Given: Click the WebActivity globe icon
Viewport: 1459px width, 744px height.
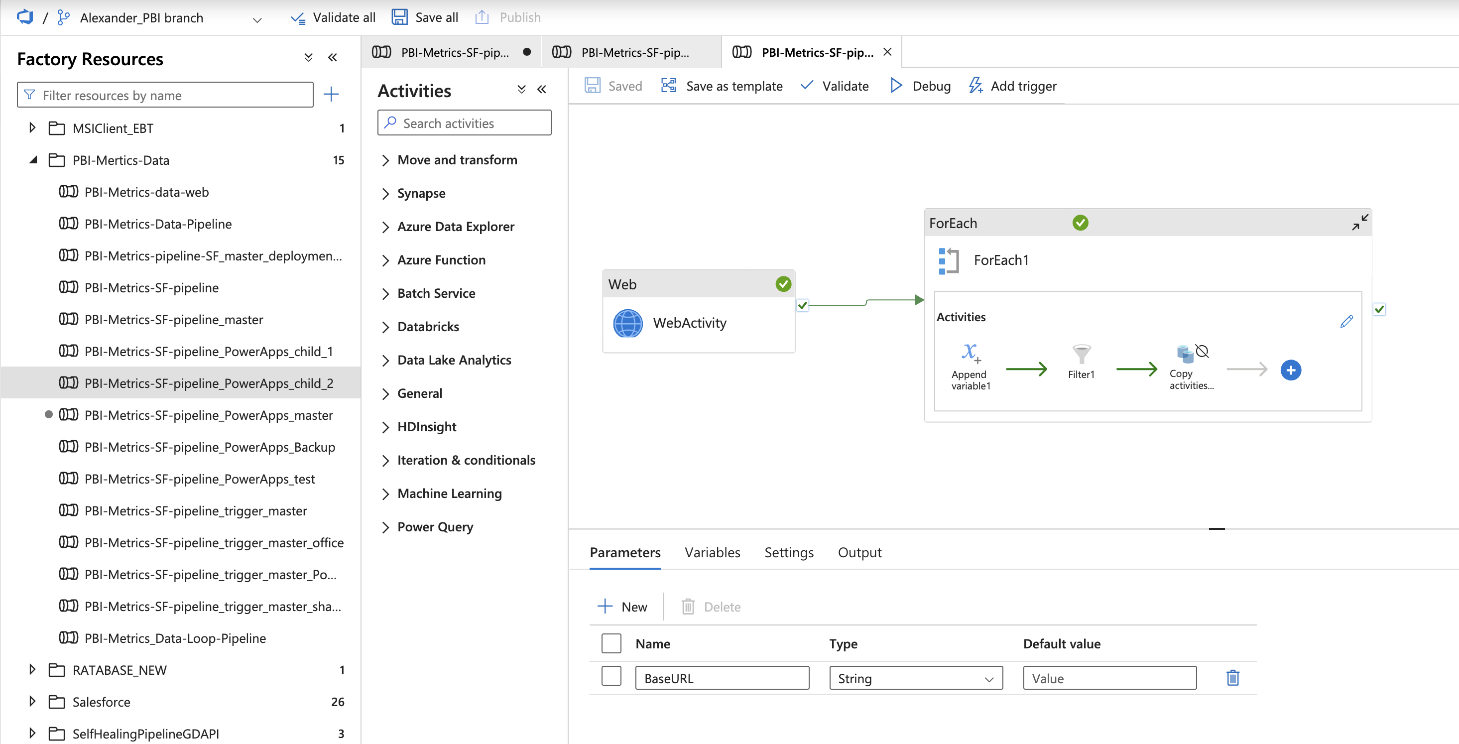Looking at the screenshot, I should click(x=627, y=323).
